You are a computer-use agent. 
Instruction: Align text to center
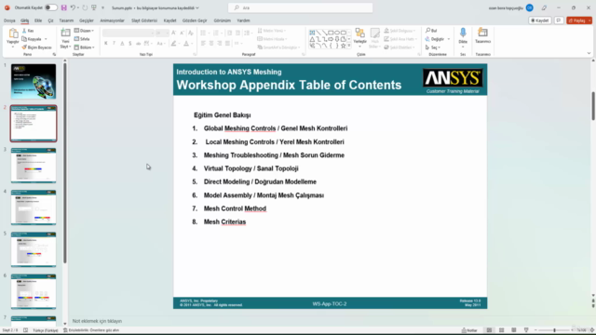(x=211, y=44)
